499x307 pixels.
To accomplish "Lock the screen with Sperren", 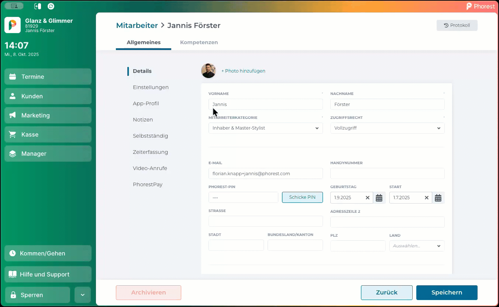I will [x=37, y=295].
